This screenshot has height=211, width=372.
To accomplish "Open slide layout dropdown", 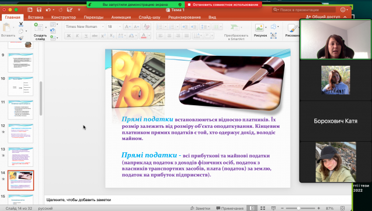I will pos(53,24).
